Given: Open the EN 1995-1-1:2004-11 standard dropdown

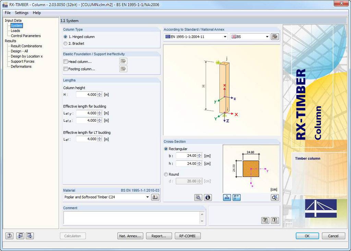Looking at the screenshot, I should tap(196, 37).
